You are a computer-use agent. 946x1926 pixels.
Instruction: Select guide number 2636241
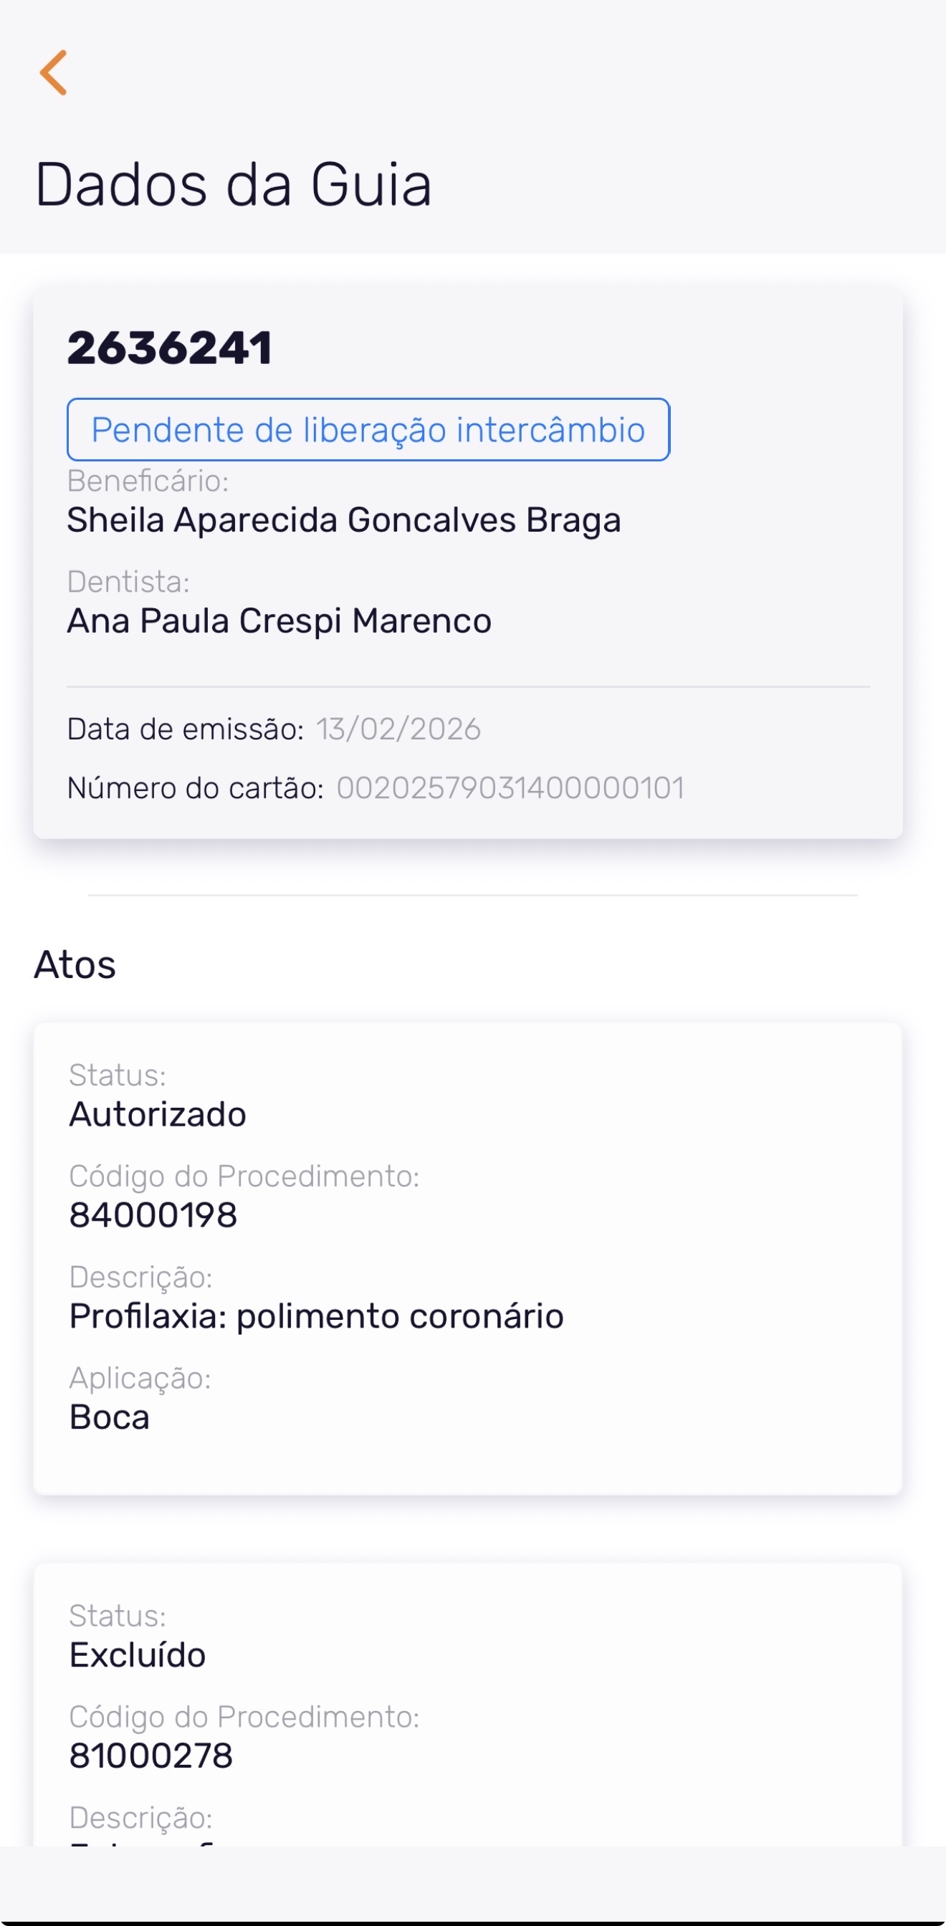point(170,348)
